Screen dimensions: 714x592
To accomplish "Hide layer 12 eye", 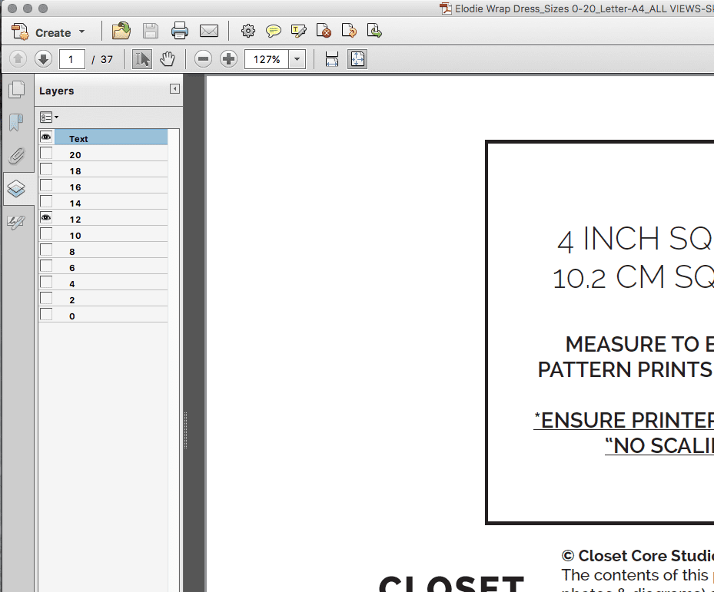I will tap(46, 217).
